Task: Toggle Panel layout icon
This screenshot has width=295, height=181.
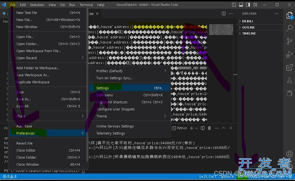Action: (x=241, y=5)
